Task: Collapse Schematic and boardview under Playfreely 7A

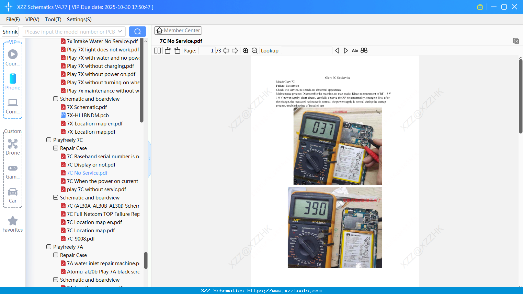Action: [x=56, y=280]
